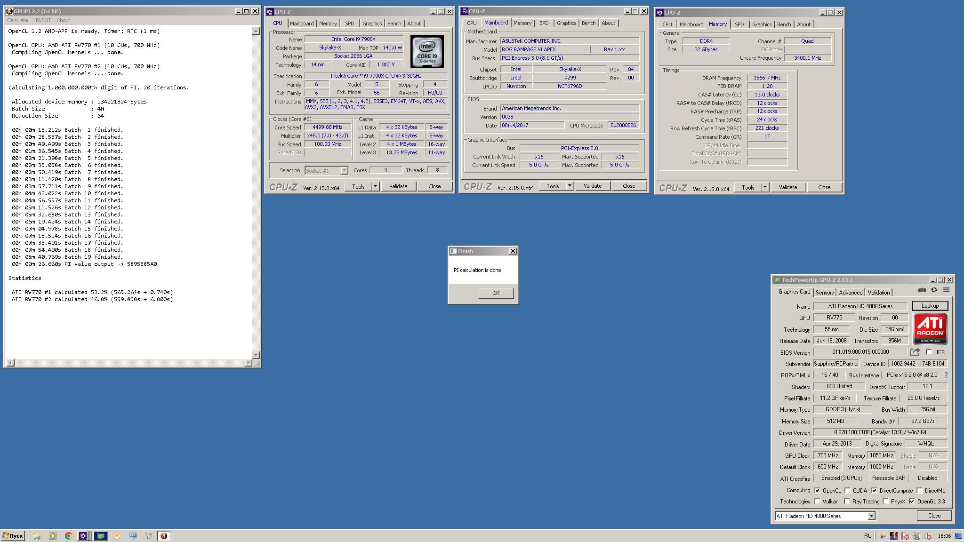964x542 pixels.
Task: Switch to Advanced tab in GPU-Z
Action: [x=851, y=292]
